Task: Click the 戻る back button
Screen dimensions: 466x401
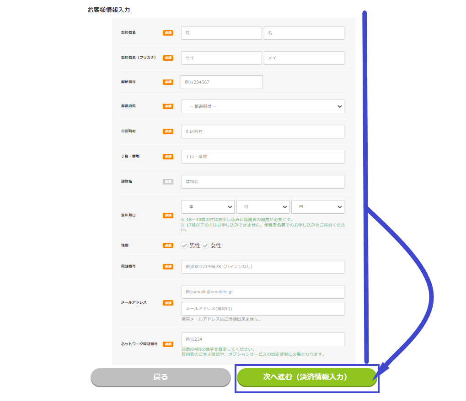Action: tap(161, 377)
